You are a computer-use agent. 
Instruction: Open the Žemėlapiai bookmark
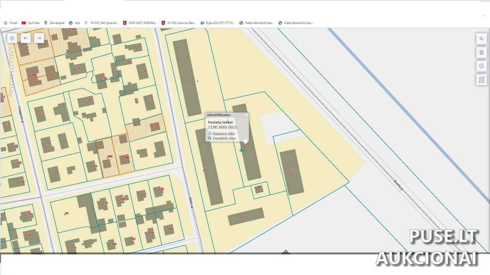54,23
